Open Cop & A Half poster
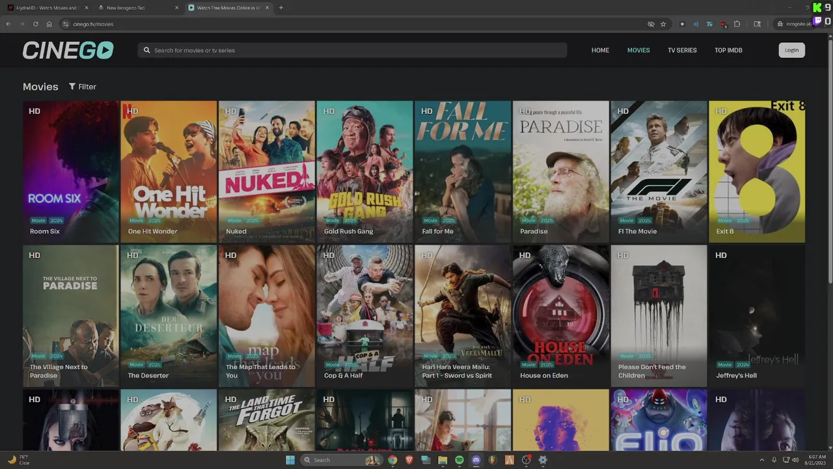This screenshot has width=833, height=469. (364, 316)
